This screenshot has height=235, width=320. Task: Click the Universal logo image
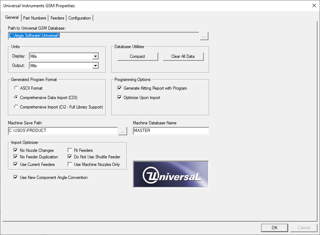[x=170, y=174]
